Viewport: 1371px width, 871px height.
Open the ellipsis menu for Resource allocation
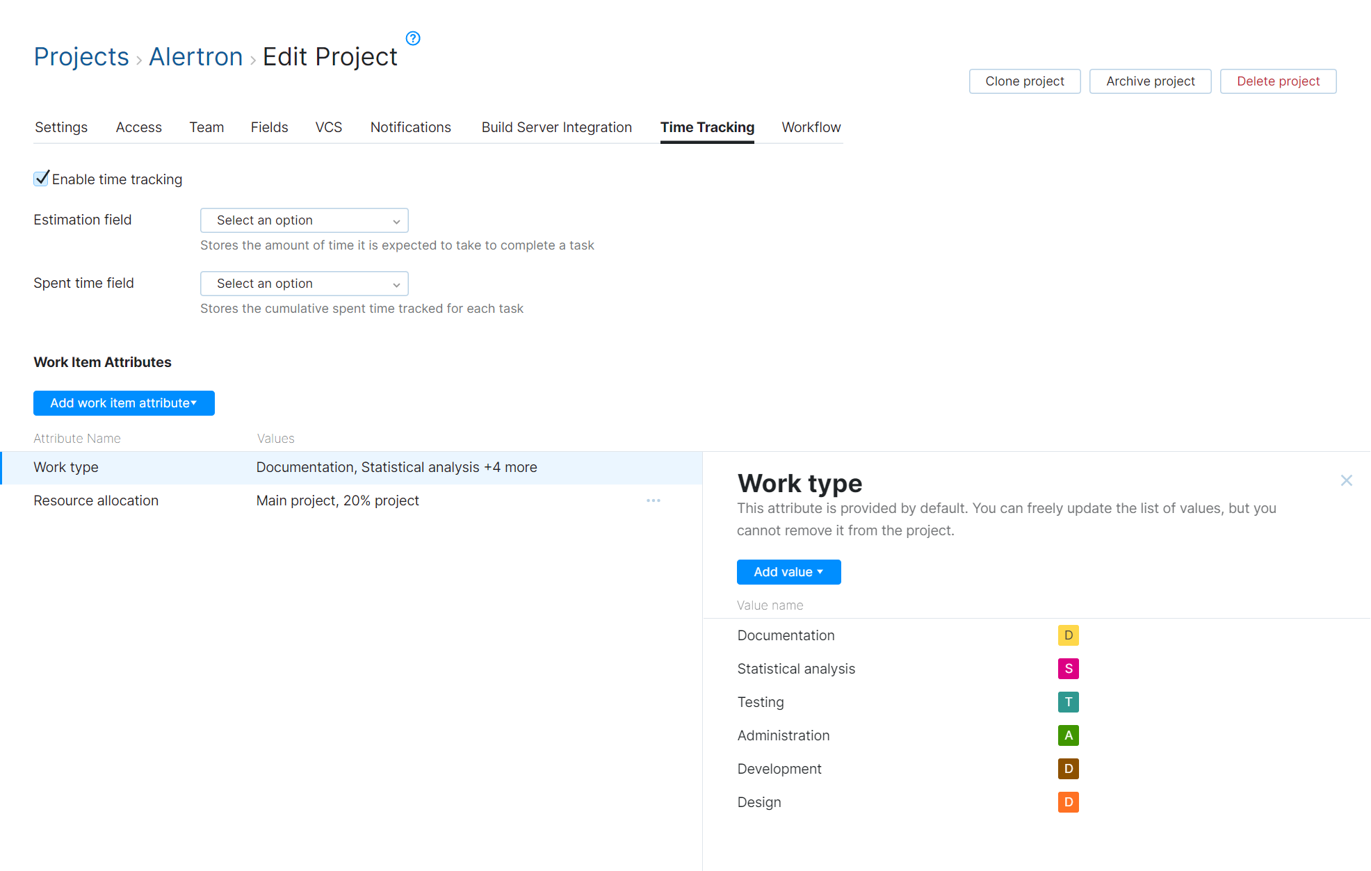653,500
